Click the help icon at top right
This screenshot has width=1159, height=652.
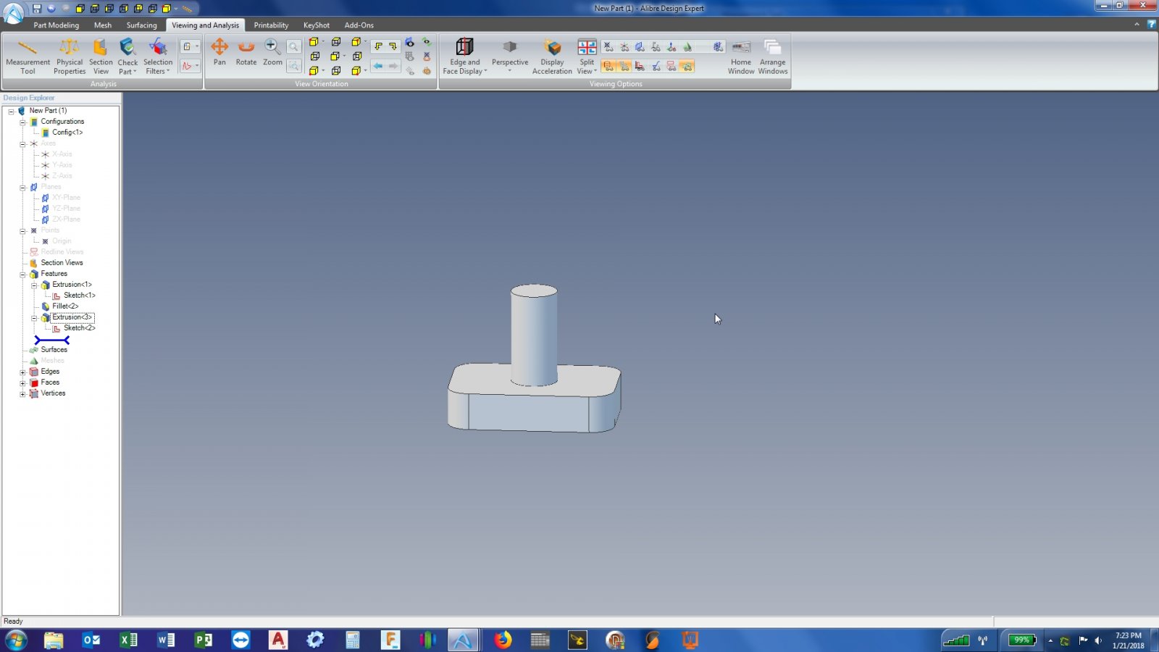(x=1151, y=25)
